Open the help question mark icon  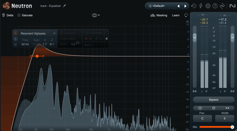(215, 6)
